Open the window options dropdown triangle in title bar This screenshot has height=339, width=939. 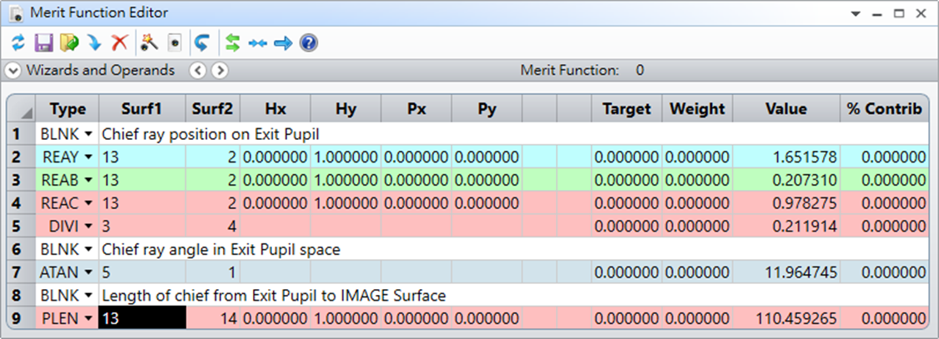856,14
